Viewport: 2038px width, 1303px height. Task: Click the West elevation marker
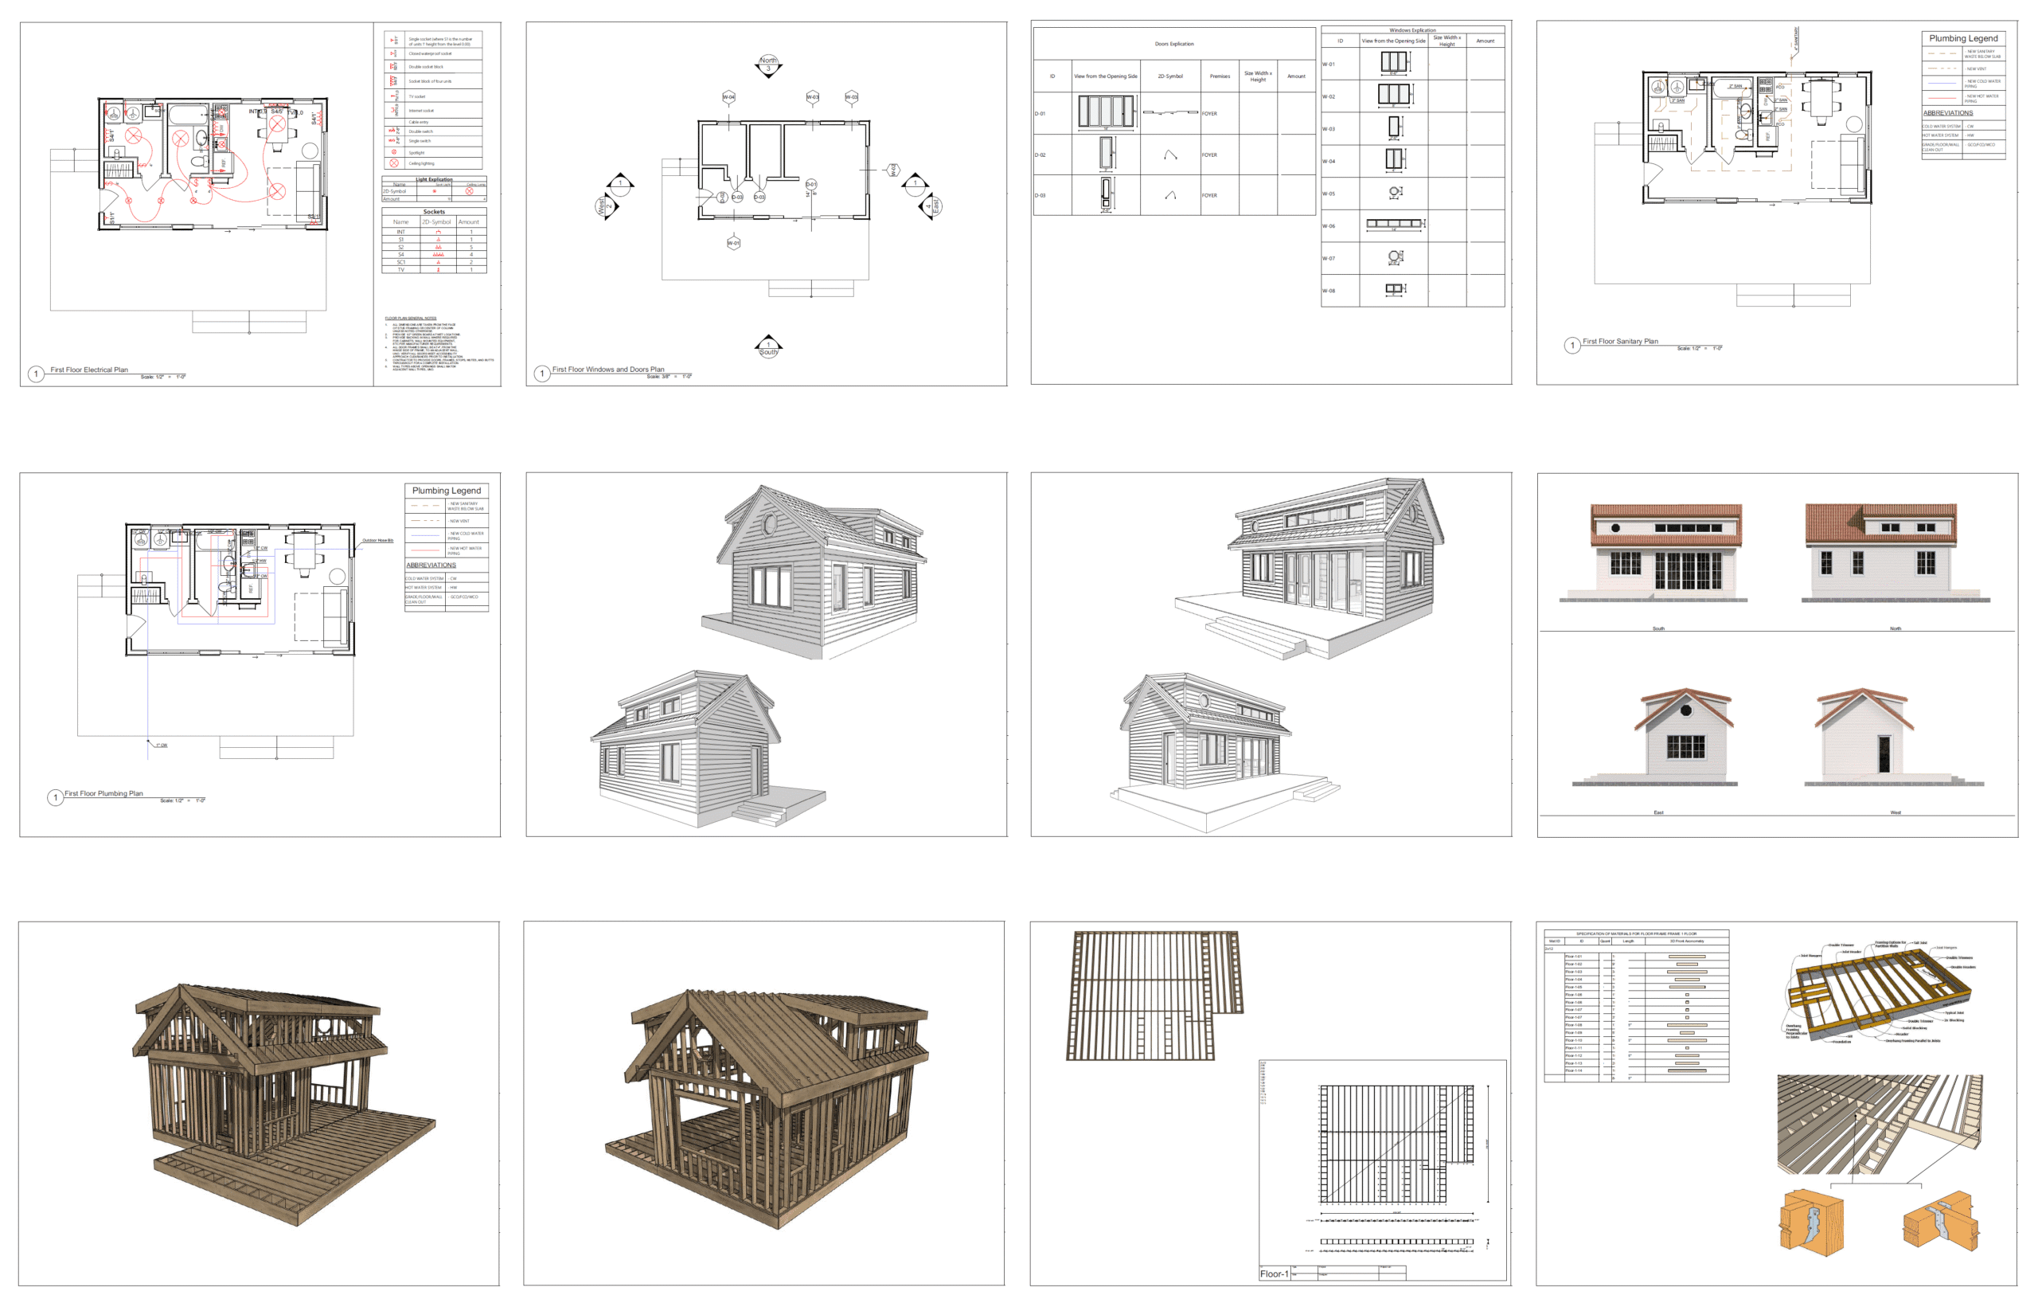[608, 205]
